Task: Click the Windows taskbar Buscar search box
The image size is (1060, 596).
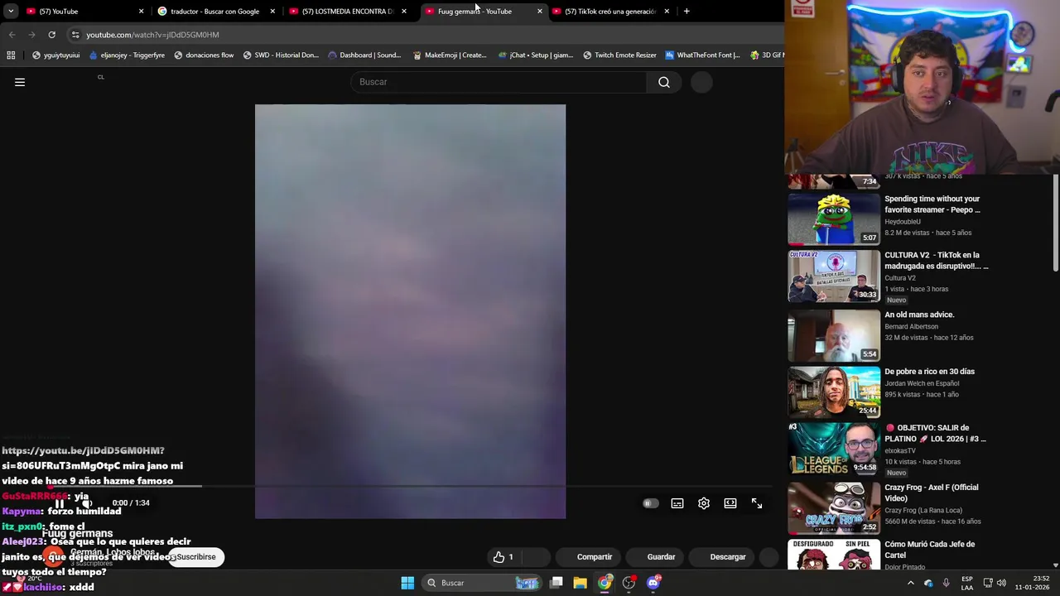Action: (483, 583)
